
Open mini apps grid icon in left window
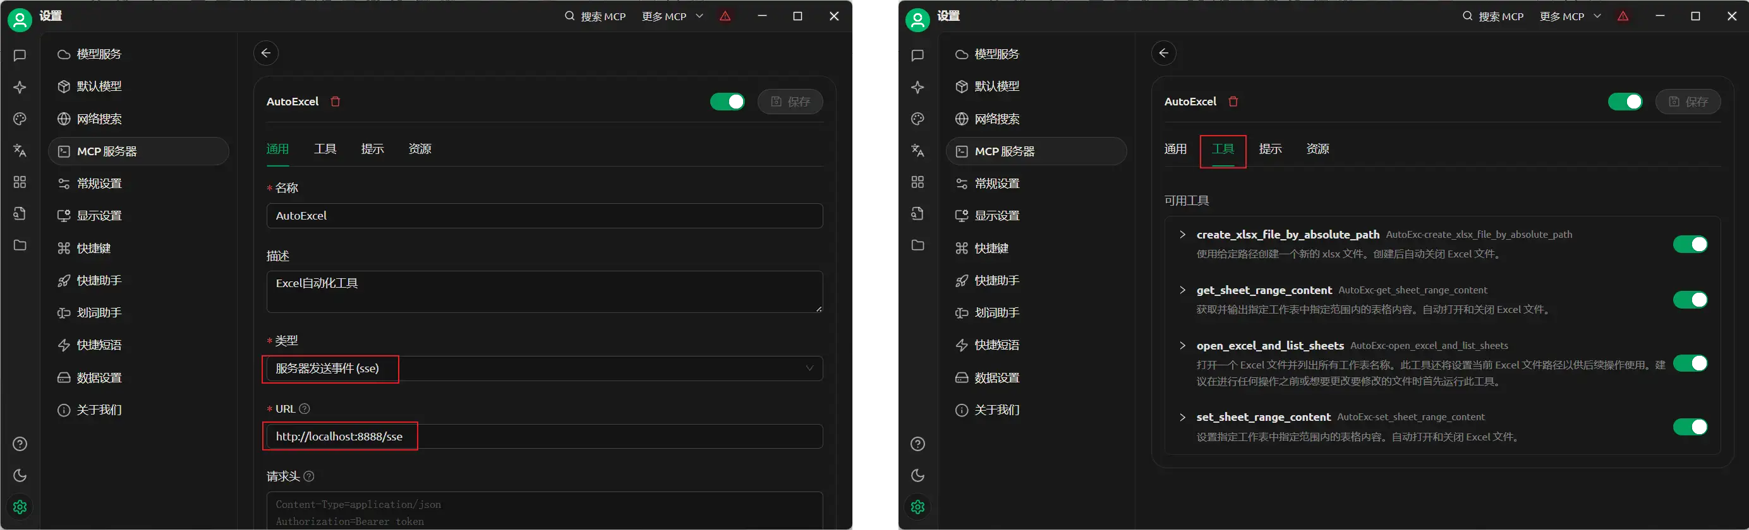tap(20, 182)
